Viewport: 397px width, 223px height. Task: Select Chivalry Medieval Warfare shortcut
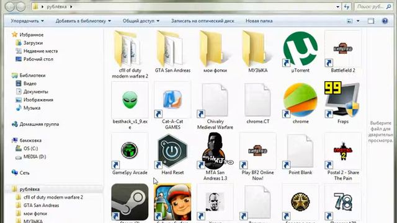click(x=215, y=100)
